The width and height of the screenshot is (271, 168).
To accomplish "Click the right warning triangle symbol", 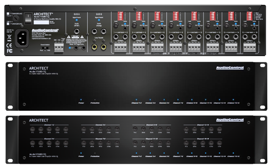I will tap(82, 37).
